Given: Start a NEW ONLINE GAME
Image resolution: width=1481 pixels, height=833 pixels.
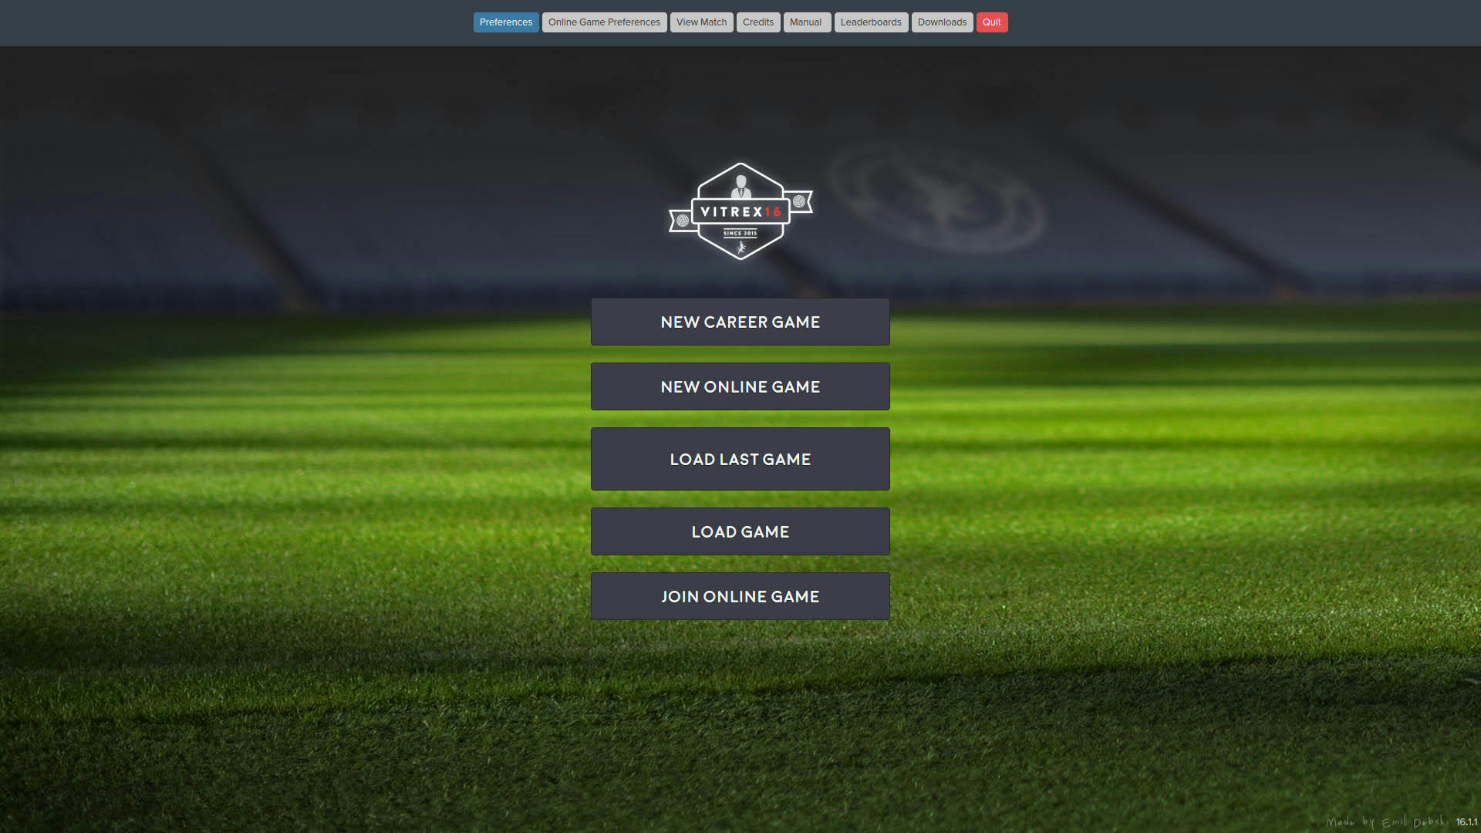Looking at the screenshot, I should pyautogui.click(x=740, y=386).
